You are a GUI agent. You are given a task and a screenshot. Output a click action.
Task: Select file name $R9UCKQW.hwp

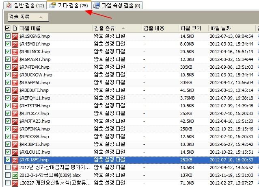(x=36, y=75)
